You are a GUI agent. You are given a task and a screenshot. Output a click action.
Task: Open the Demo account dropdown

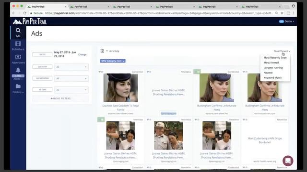289,21
